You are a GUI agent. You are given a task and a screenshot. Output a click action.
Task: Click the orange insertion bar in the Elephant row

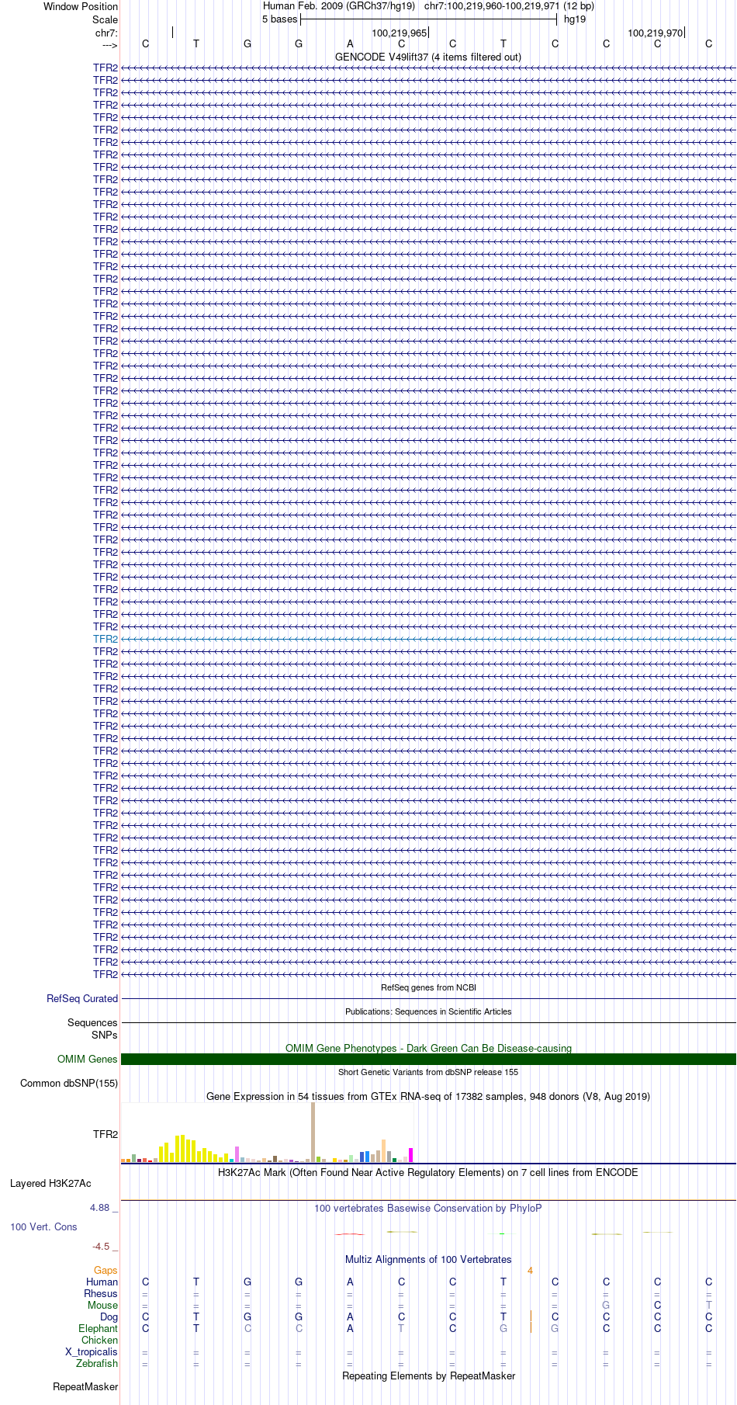(x=531, y=1328)
